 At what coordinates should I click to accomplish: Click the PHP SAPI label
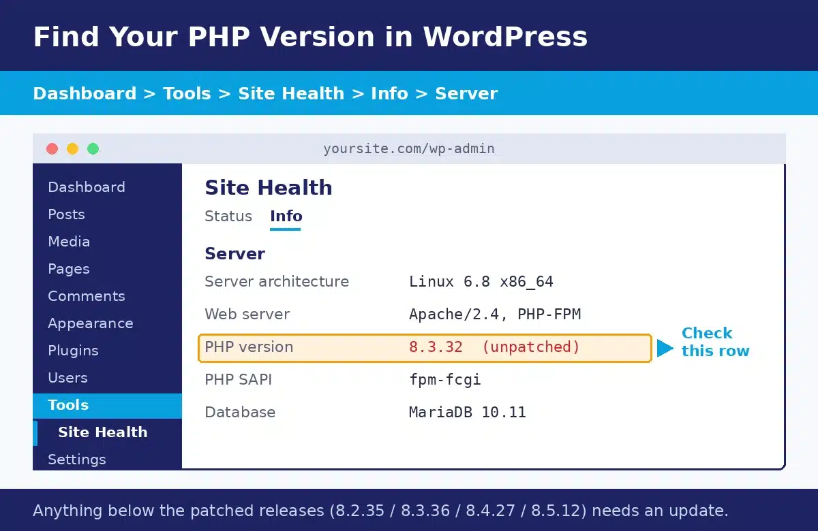[239, 380]
